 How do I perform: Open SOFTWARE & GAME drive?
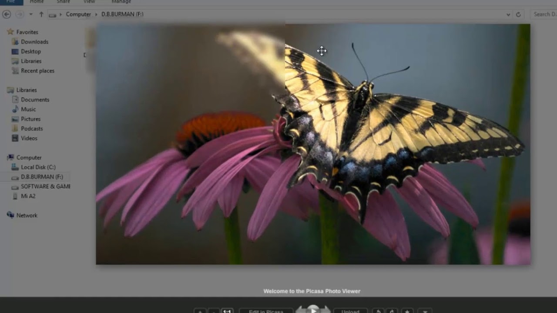point(45,186)
